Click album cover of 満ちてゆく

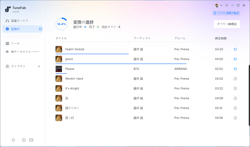59,108
